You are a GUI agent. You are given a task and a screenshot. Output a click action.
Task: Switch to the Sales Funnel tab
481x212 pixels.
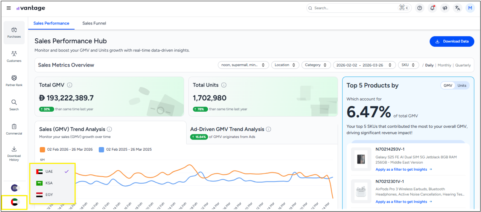(x=94, y=23)
